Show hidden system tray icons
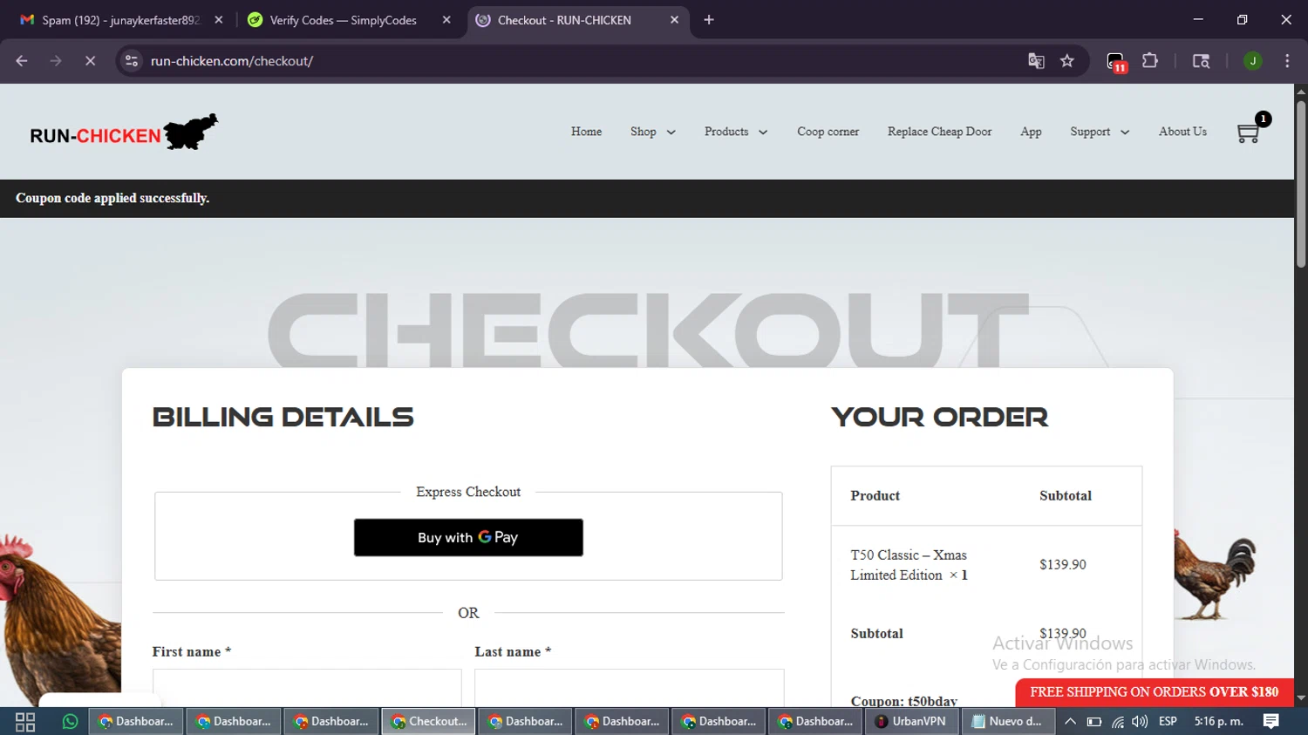 1070,722
